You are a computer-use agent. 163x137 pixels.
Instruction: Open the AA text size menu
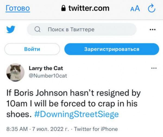pos(135,9)
